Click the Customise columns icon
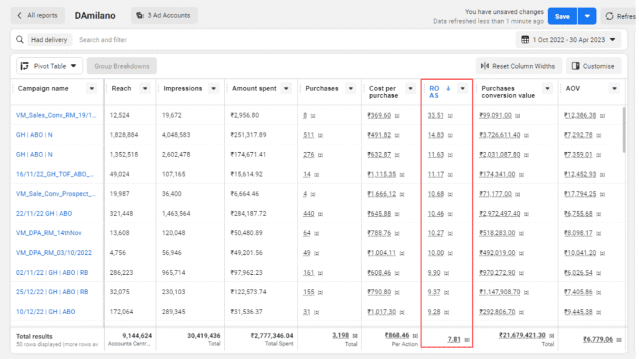 tap(576, 66)
